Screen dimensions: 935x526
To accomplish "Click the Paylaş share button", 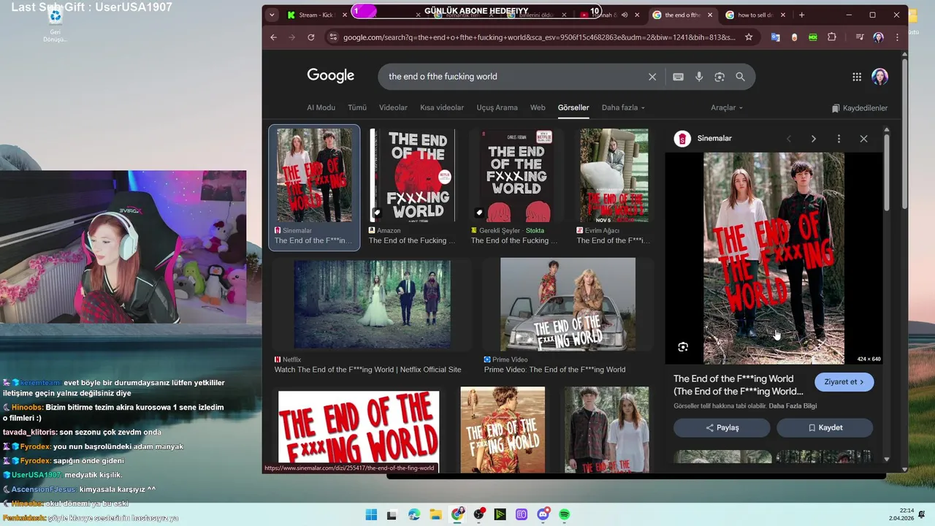I will tap(722, 428).
